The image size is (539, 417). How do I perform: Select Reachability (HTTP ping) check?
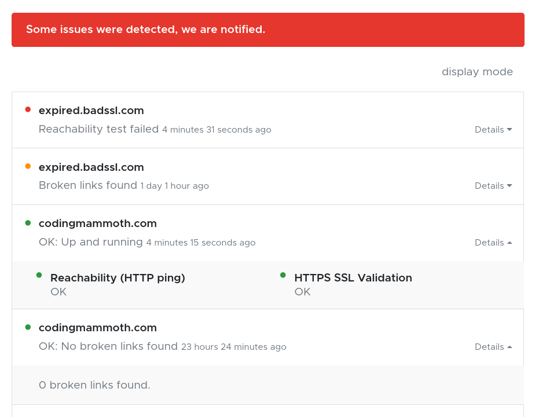pyautogui.click(x=118, y=278)
